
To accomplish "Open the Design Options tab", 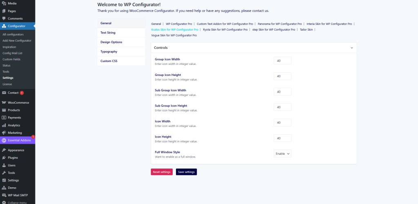I will point(111,42).
